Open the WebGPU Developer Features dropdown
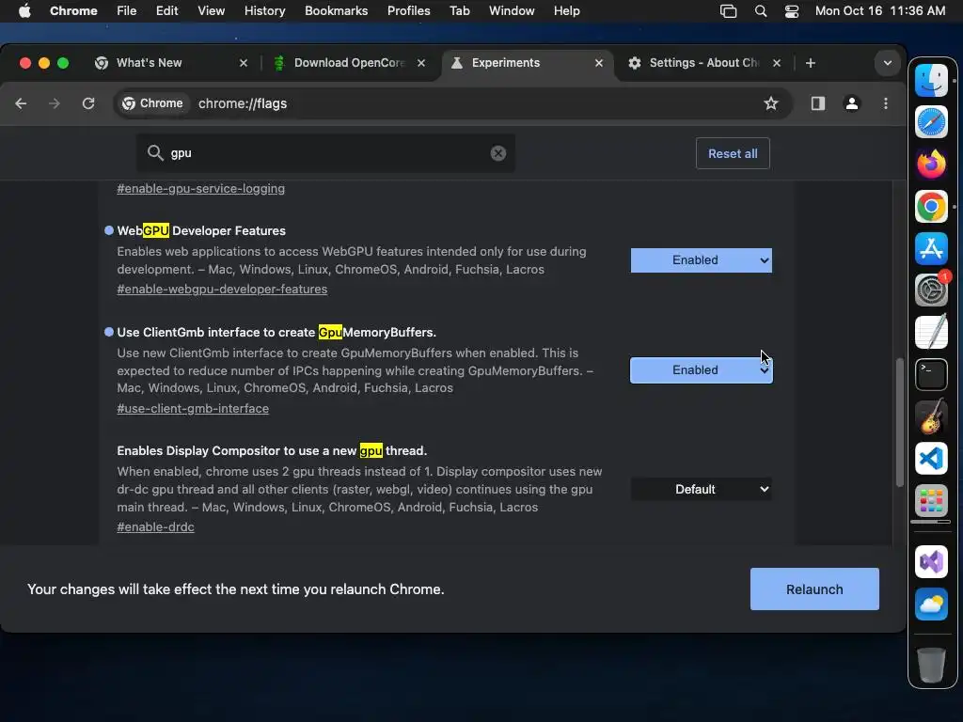The height and width of the screenshot is (722, 963). [x=701, y=260]
